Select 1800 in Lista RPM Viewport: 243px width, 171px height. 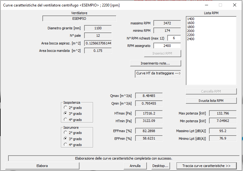click(x=191, y=27)
